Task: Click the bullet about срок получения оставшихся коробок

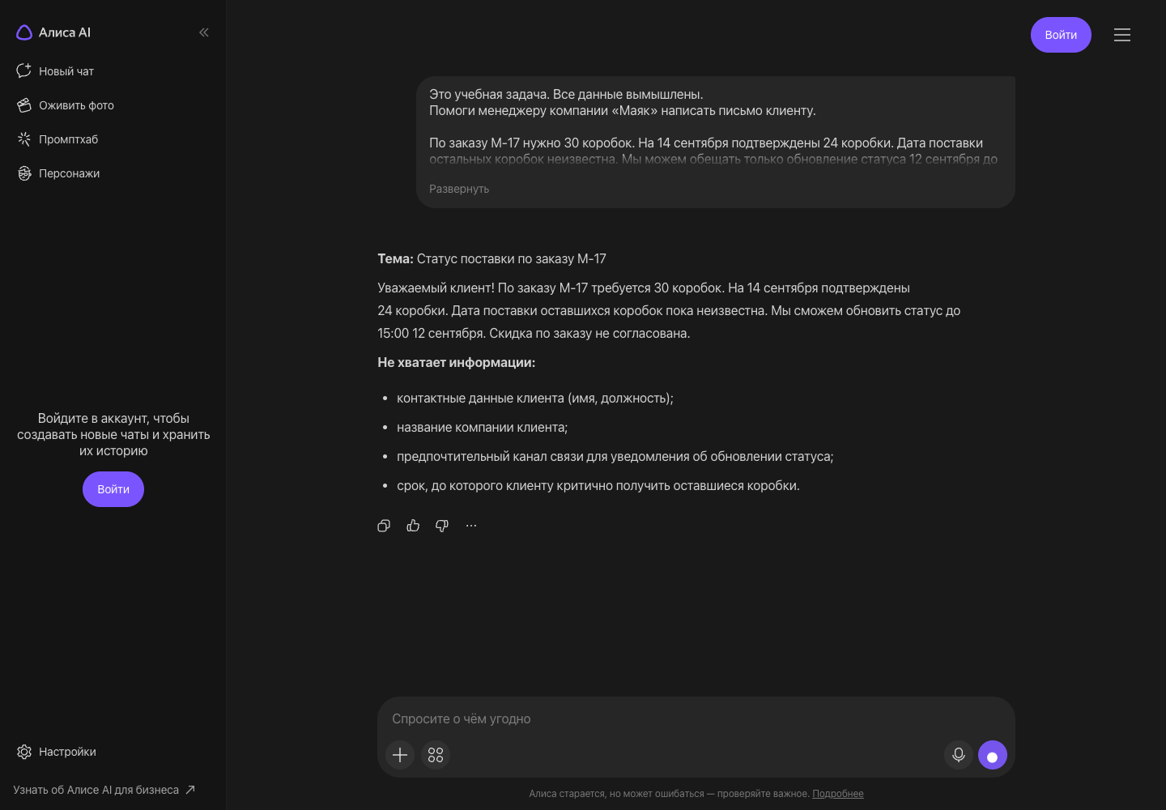Action: tap(598, 486)
